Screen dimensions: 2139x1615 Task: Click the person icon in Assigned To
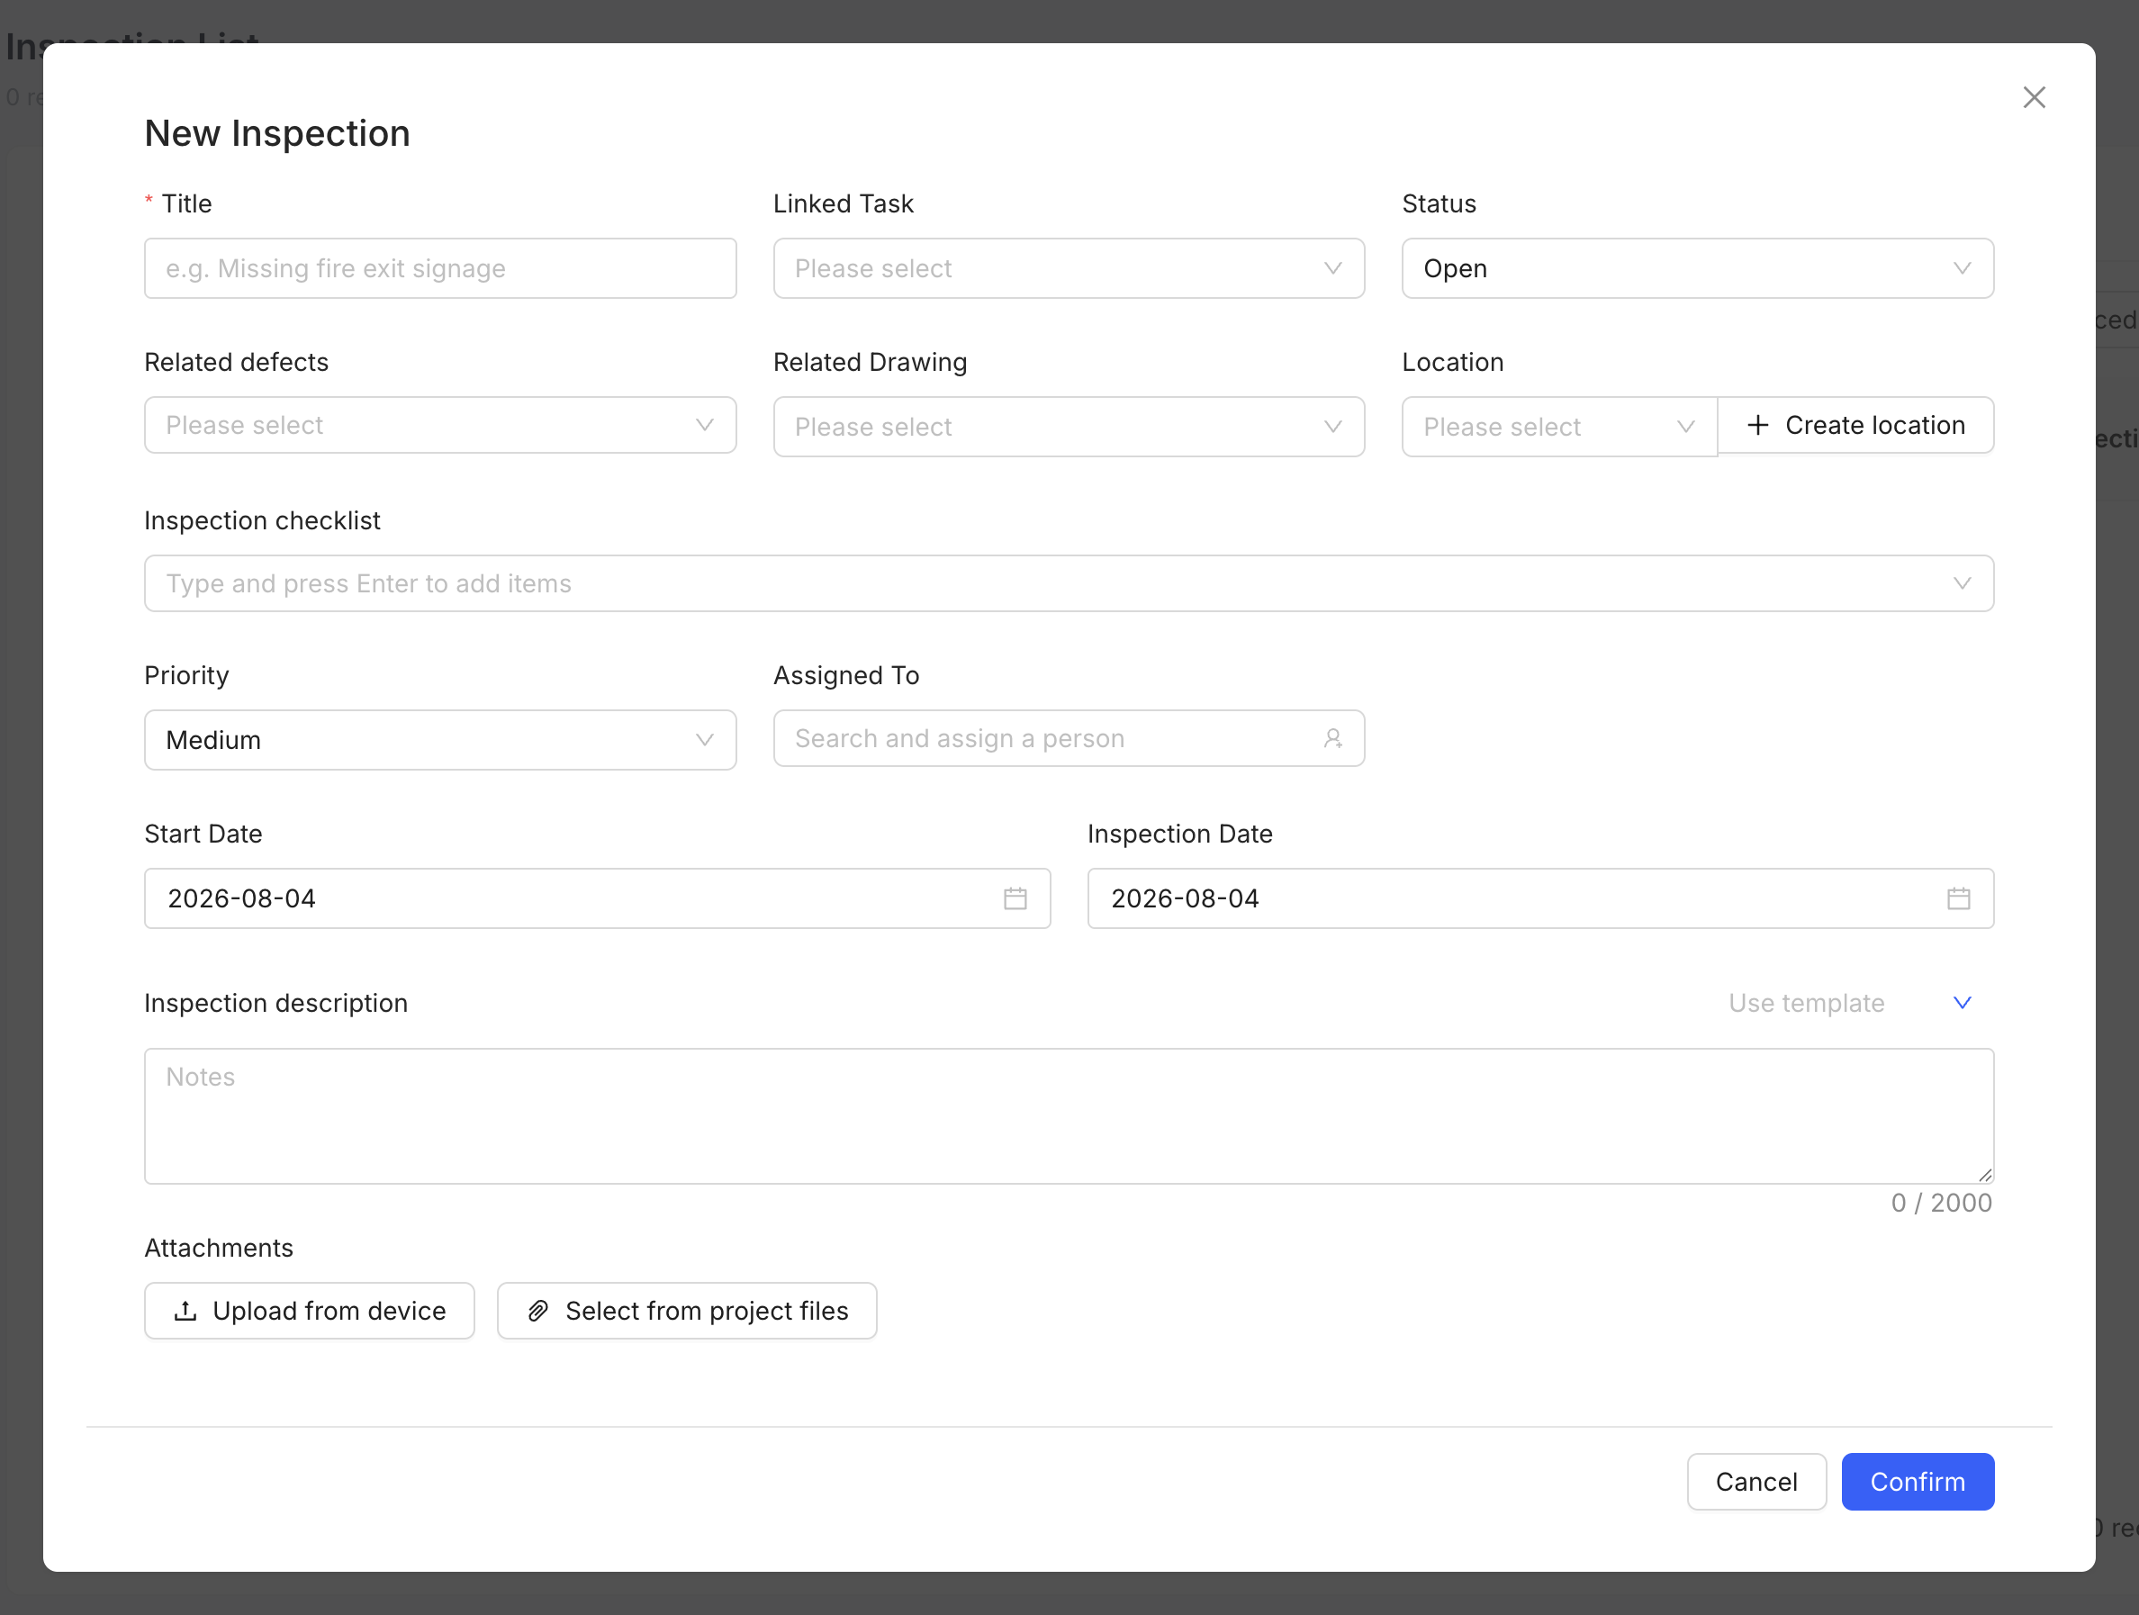point(1332,739)
